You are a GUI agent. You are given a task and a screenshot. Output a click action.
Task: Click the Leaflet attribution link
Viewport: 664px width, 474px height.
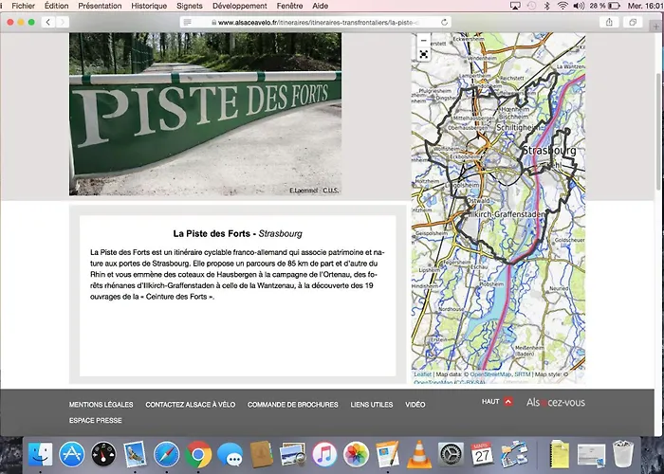click(x=423, y=374)
